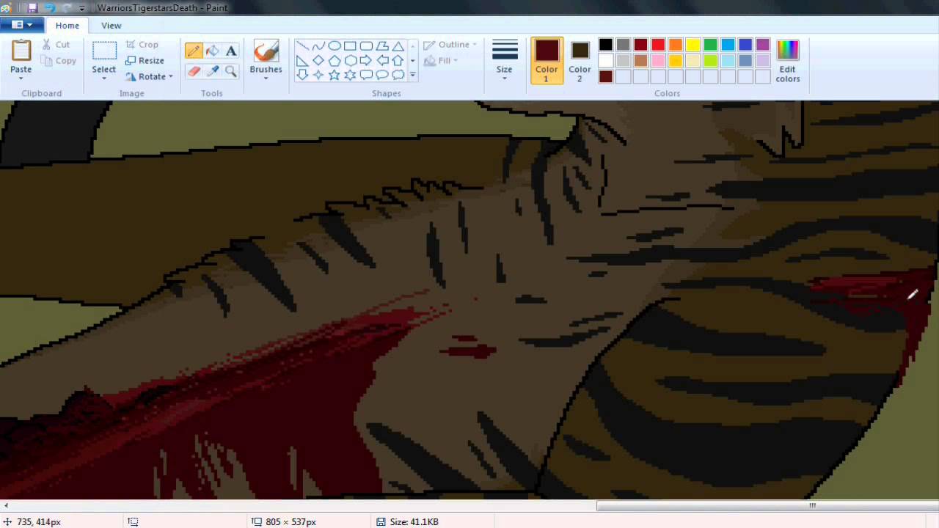Select the Text tool
Image resolution: width=939 pixels, height=528 pixels.
coord(231,51)
